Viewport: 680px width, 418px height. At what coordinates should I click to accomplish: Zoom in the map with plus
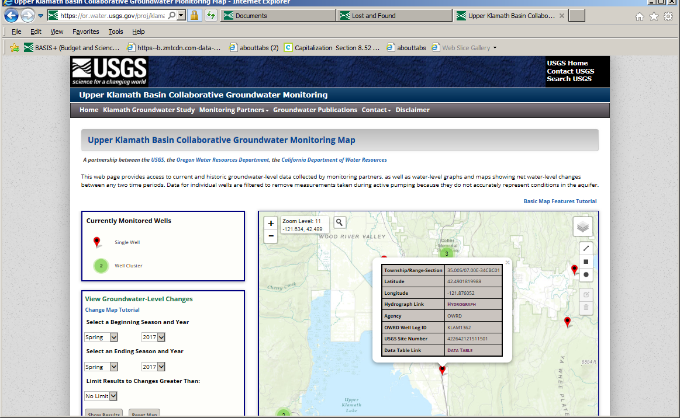coord(271,224)
